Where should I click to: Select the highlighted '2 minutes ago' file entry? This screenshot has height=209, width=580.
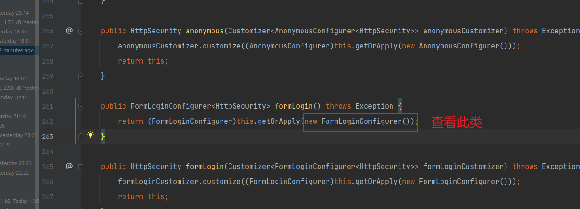coord(17,50)
